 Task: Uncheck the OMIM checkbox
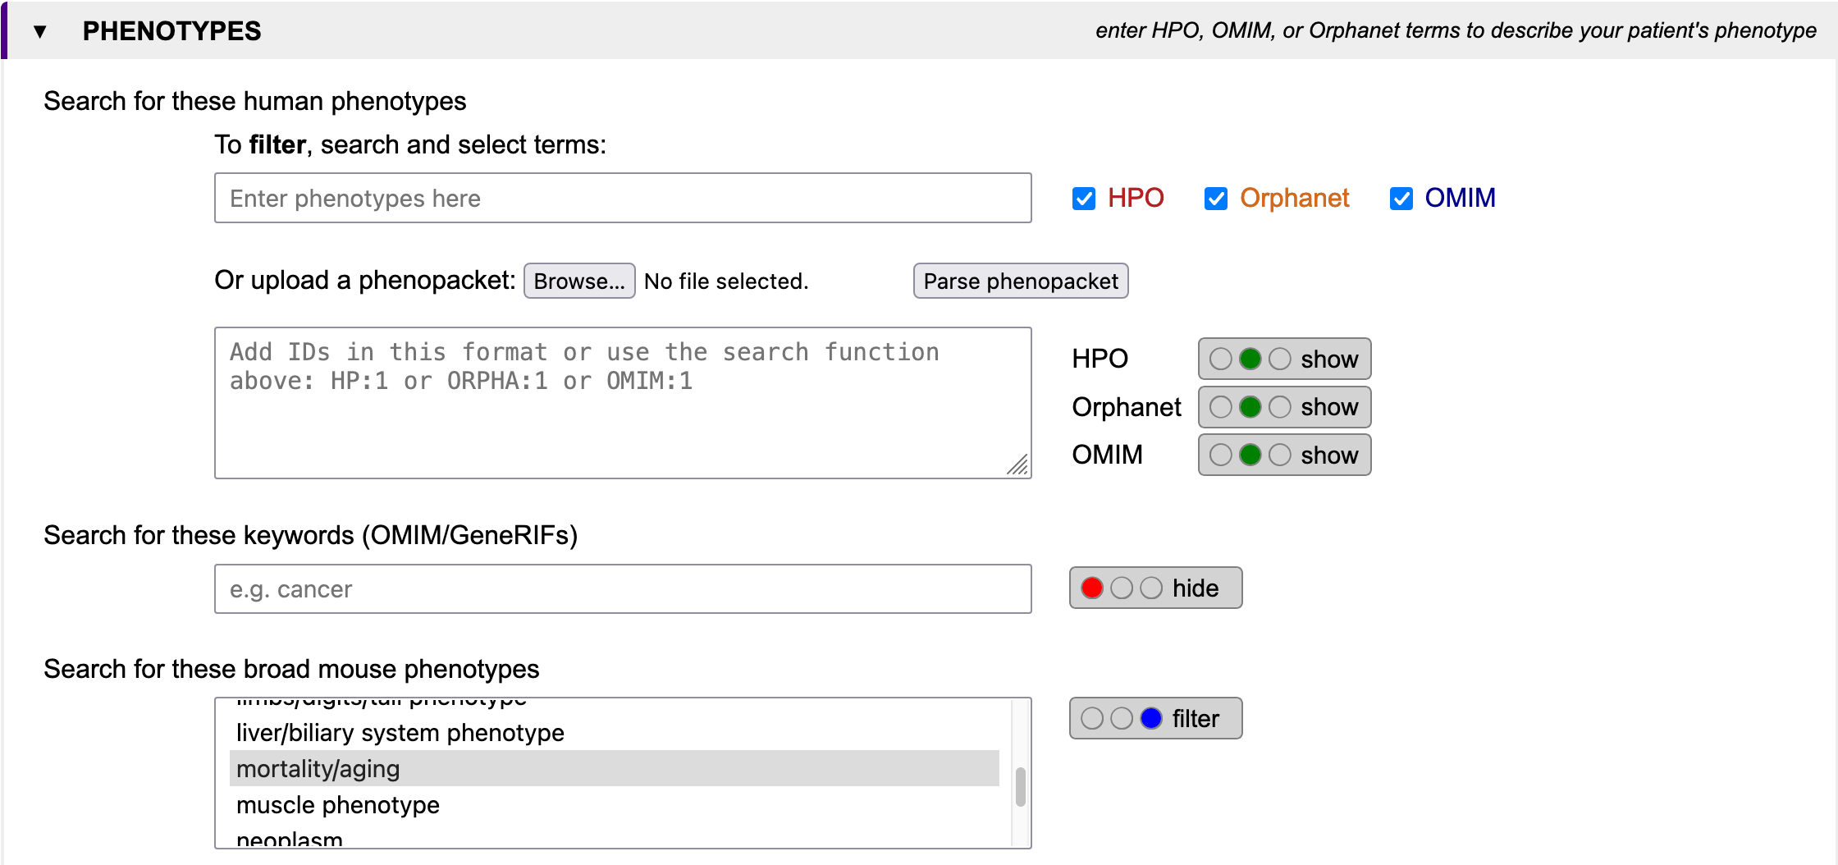click(x=1401, y=199)
